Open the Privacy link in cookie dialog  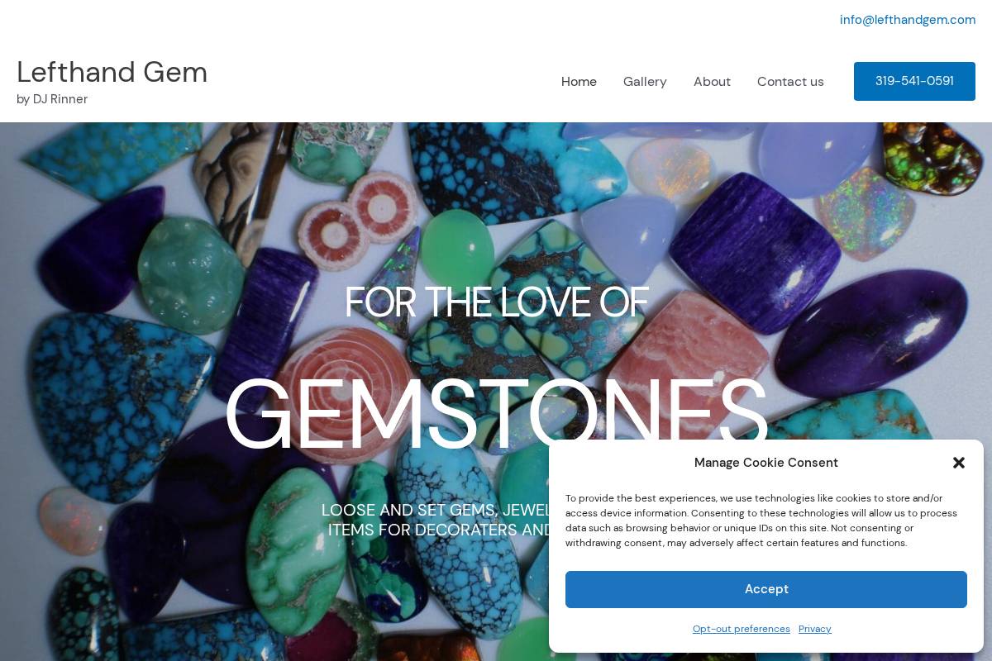pos(815,629)
